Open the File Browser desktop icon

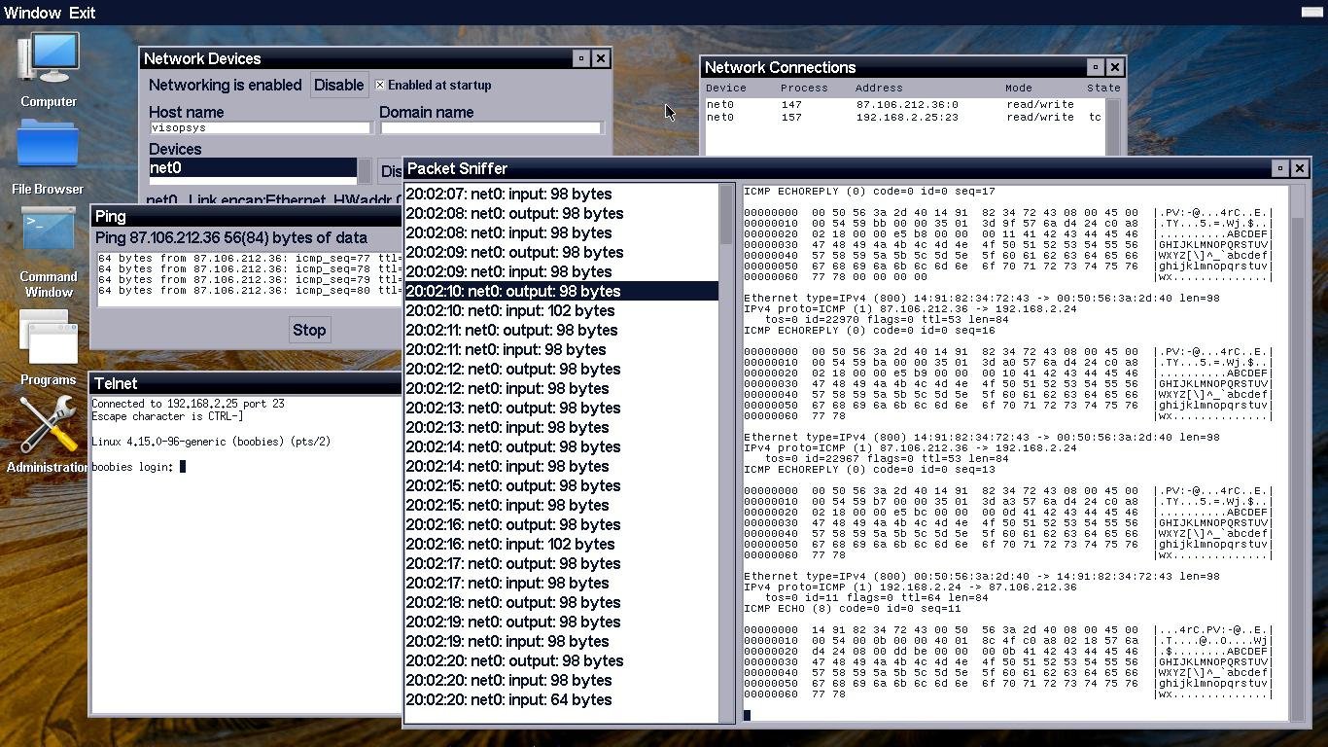[x=48, y=157]
